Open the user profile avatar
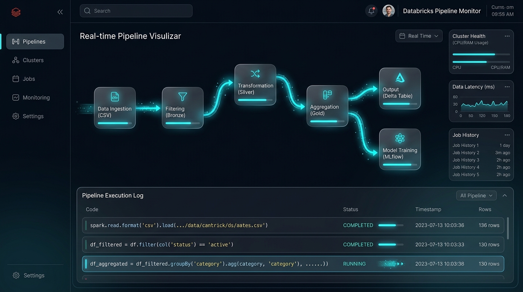523x292 pixels. [388, 11]
